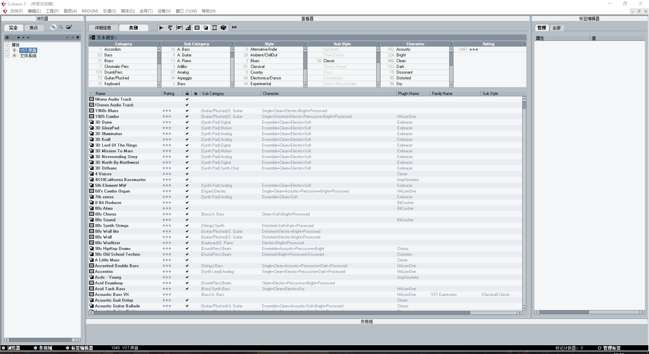Toggle the track presets filter icon
The height and width of the screenshot is (354, 649).
coord(197,28)
